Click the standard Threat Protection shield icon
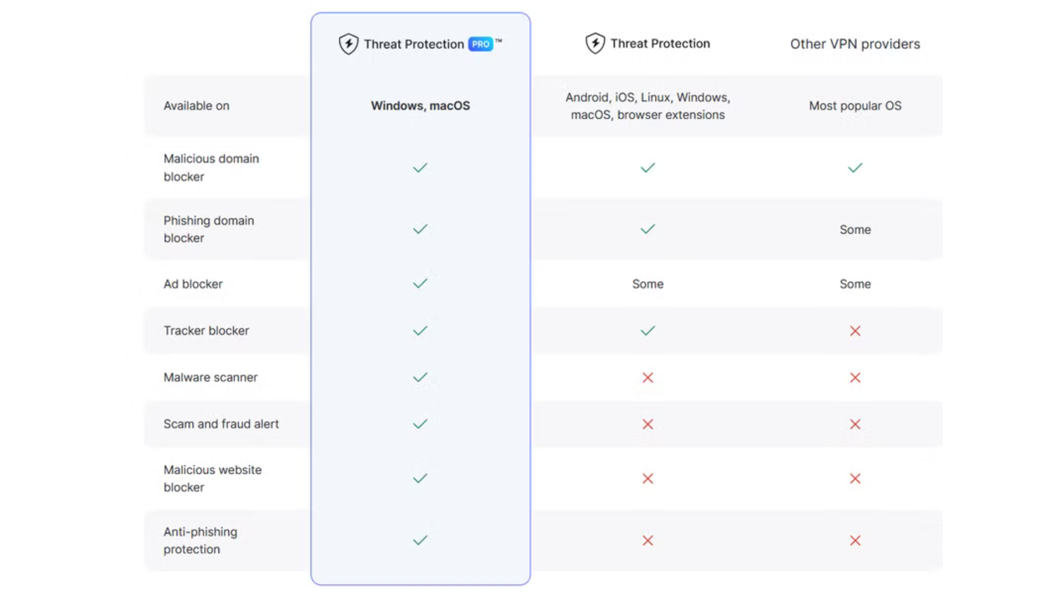Viewport: 1061px width, 597px height. pos(595,43)
